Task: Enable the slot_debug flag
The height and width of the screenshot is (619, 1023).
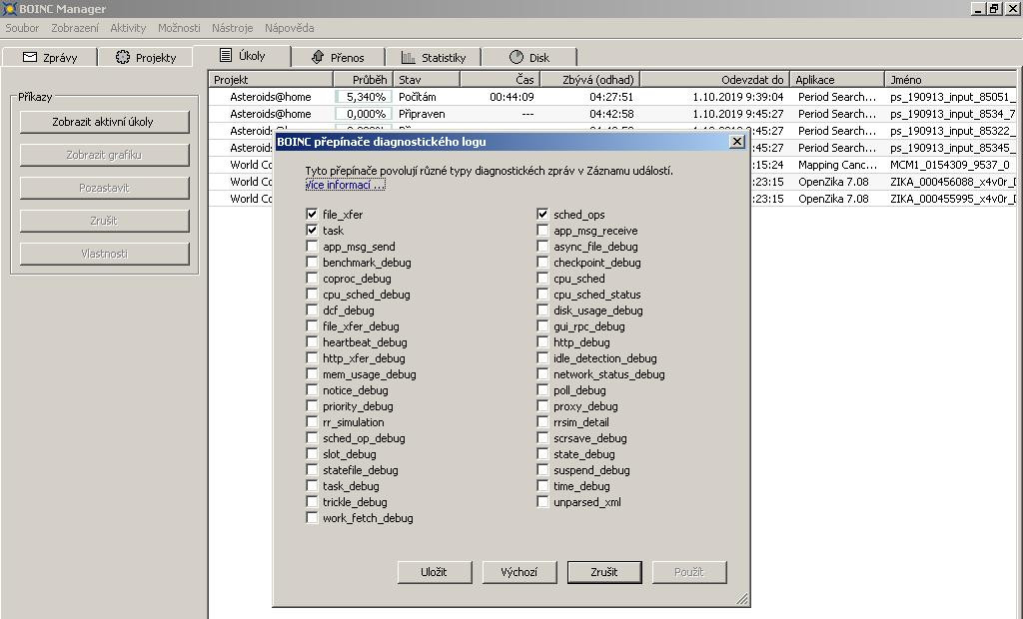Action: click(312, 454)
